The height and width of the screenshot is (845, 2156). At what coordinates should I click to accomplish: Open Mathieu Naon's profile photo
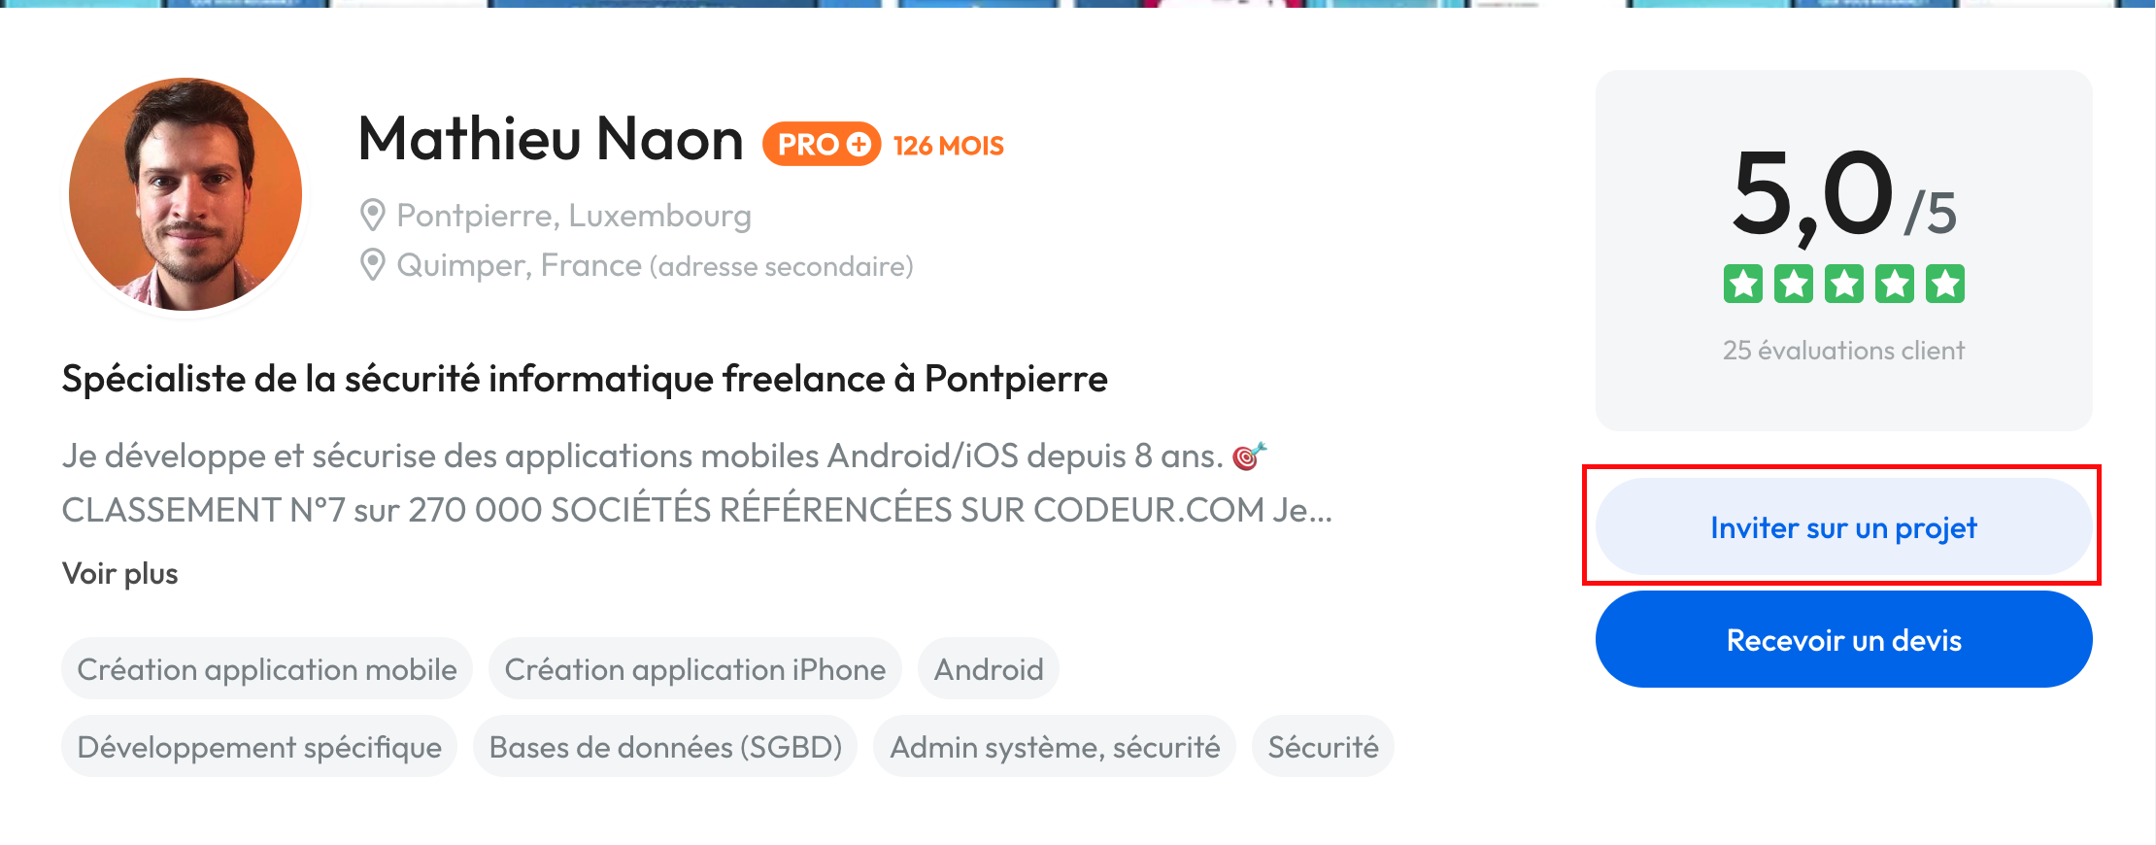(x=185, y=194)
